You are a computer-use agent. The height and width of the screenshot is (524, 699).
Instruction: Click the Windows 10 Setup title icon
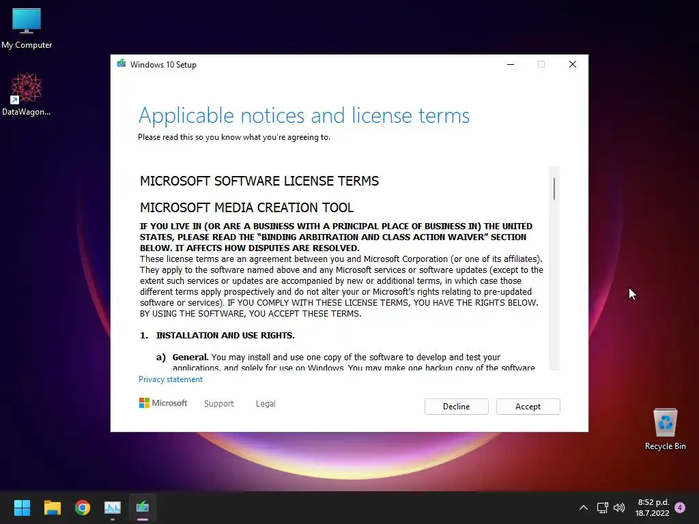click(x=121, y=64)
